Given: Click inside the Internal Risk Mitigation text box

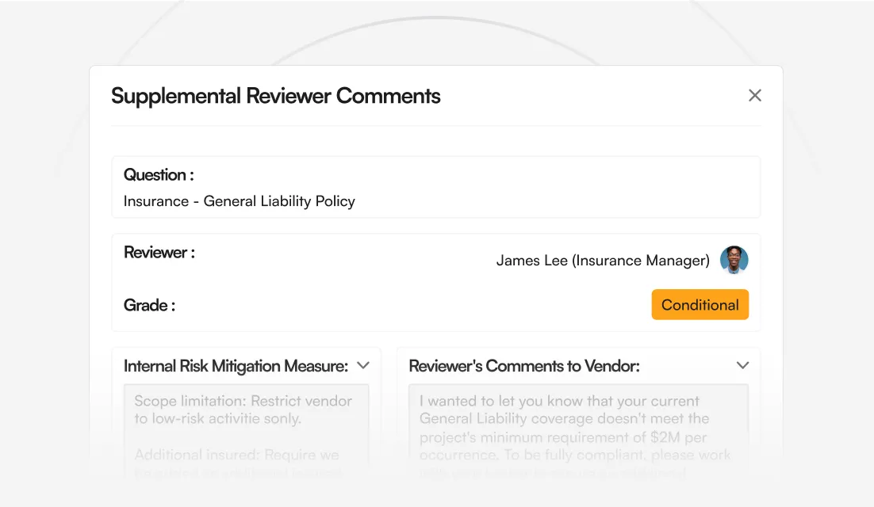Looking at the screenshot, I should pyautogui.click(x=247, y=431).
